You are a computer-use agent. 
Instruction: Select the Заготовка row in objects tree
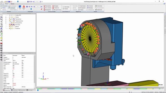pos(18,25)
